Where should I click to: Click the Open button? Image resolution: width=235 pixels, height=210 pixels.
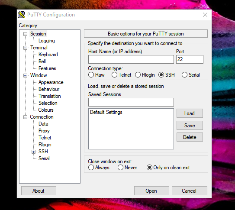(151, 191)
